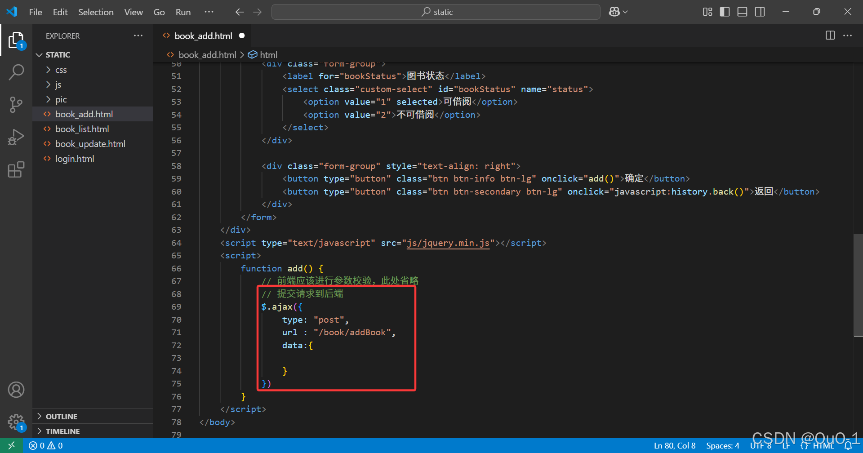Image resolution: width=863 pixels, height=453 pixels.
Task: Expand the TIMELINE section
Action: [x=62, y=431]
